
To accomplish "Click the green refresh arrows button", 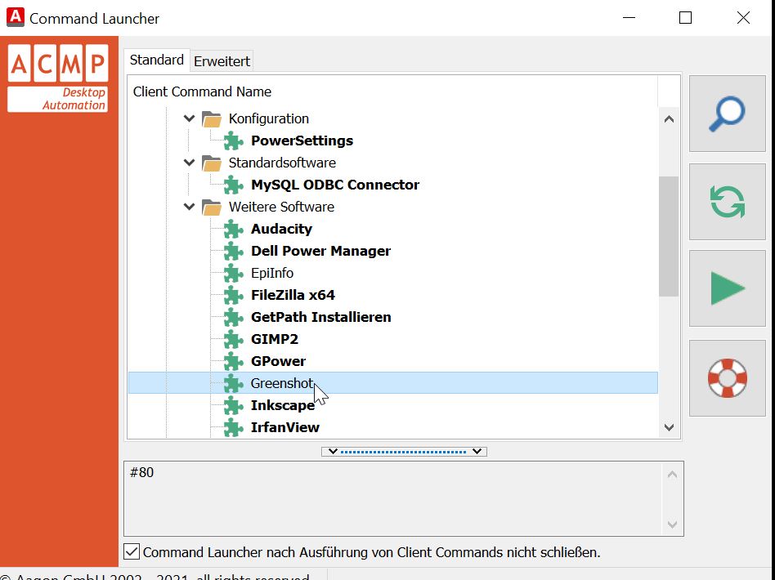I will (x=727, y=202).
